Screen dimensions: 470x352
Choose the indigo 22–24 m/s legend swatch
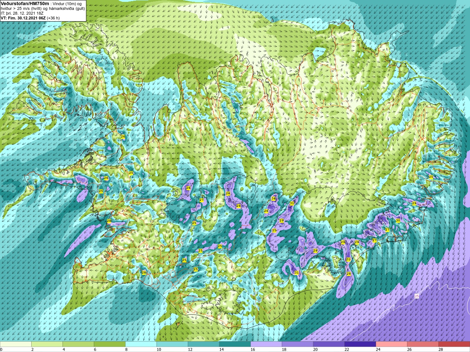pos(360,344)
